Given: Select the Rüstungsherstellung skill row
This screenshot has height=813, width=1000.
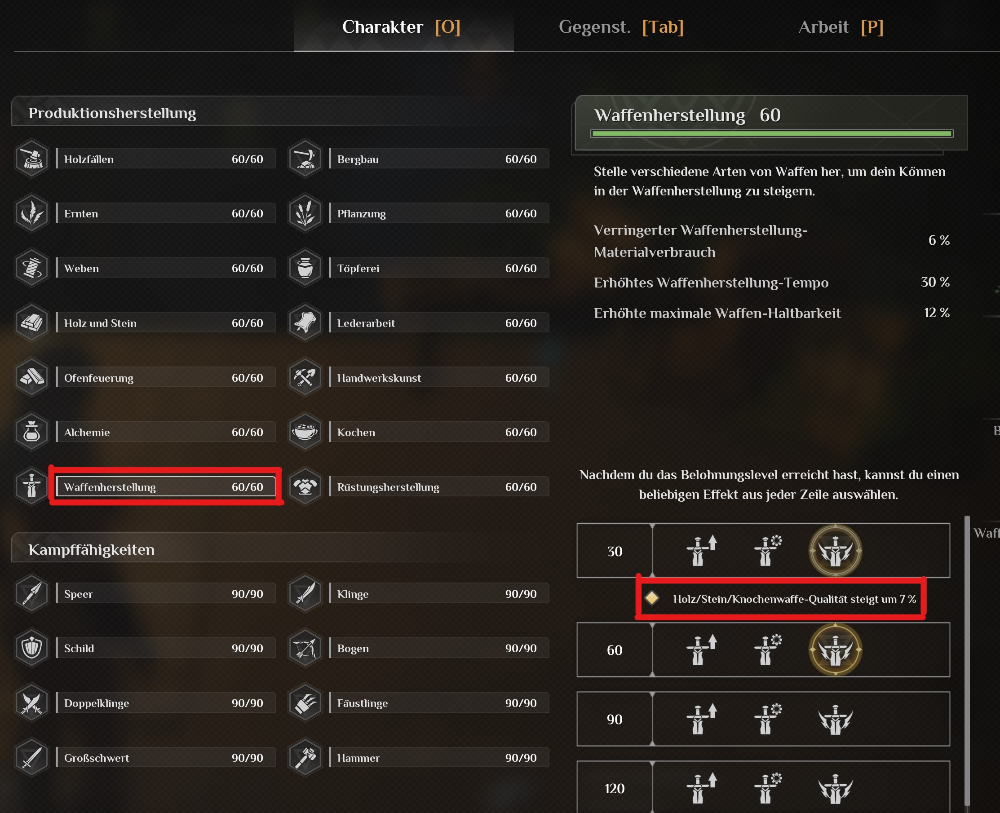Looking at the screenshot, I should click(439, 487).
